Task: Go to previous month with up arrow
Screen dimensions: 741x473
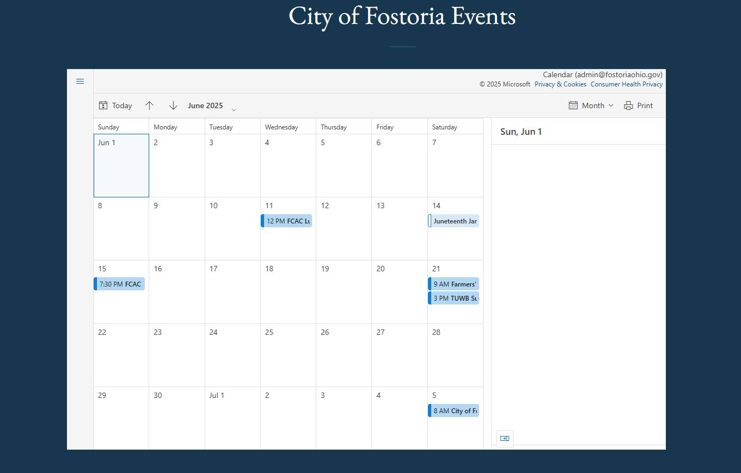Action: point(149,105)
